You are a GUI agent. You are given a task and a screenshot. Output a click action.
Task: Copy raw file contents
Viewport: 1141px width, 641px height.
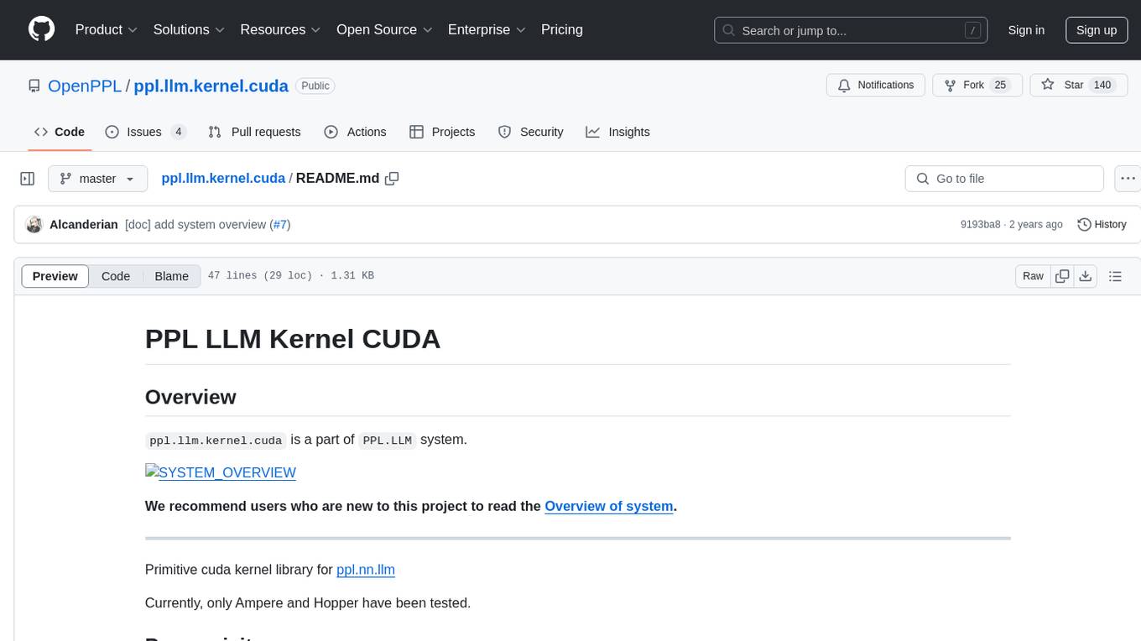[1062, 276]
